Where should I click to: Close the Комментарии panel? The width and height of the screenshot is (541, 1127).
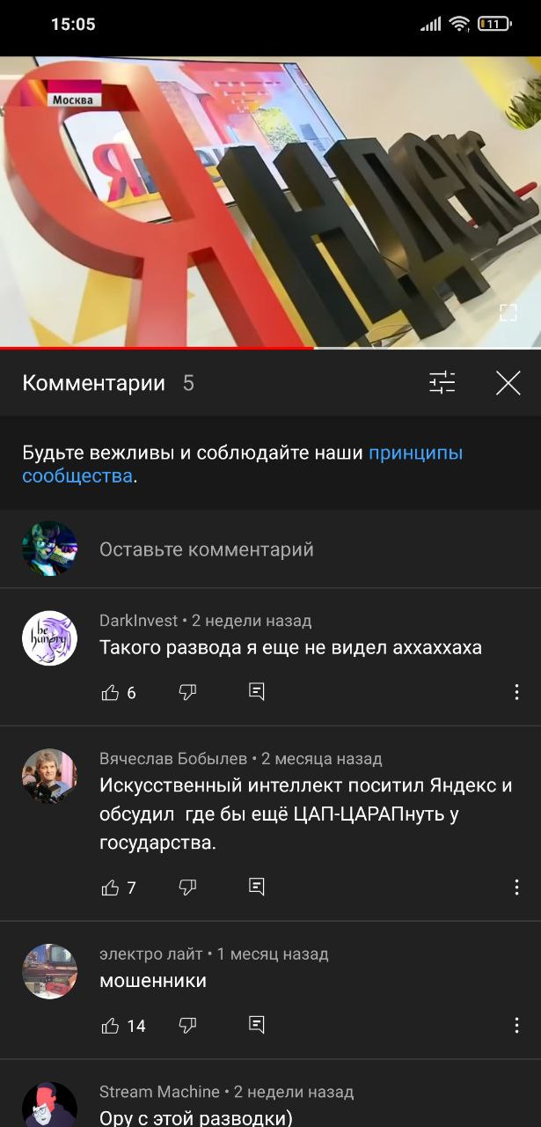tap(508, 383)
